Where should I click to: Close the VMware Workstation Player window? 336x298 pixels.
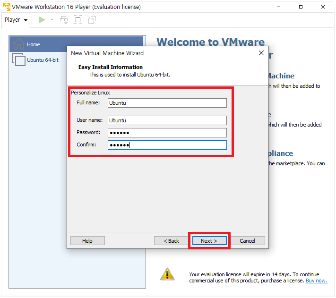[323, 7]
